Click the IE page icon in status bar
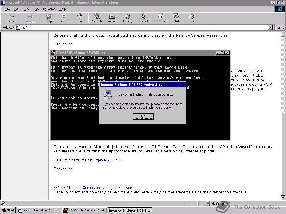Image resolution: width=286 pixels, height=214 pixels. (x=3, y=204)
